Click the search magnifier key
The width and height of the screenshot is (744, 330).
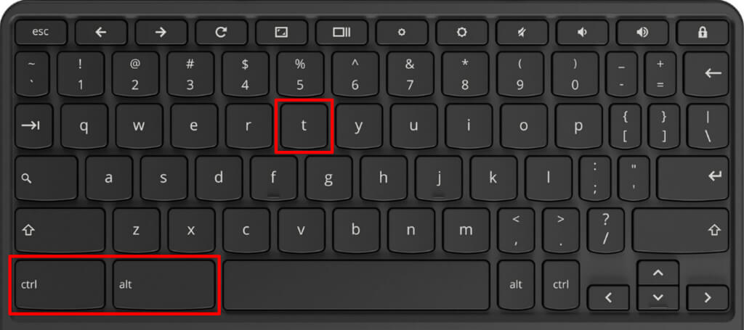[x=46, y=178]
